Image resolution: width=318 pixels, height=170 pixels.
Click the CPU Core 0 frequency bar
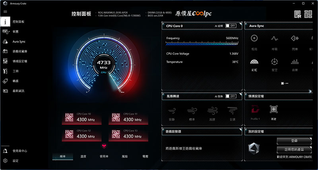[202, 44]
